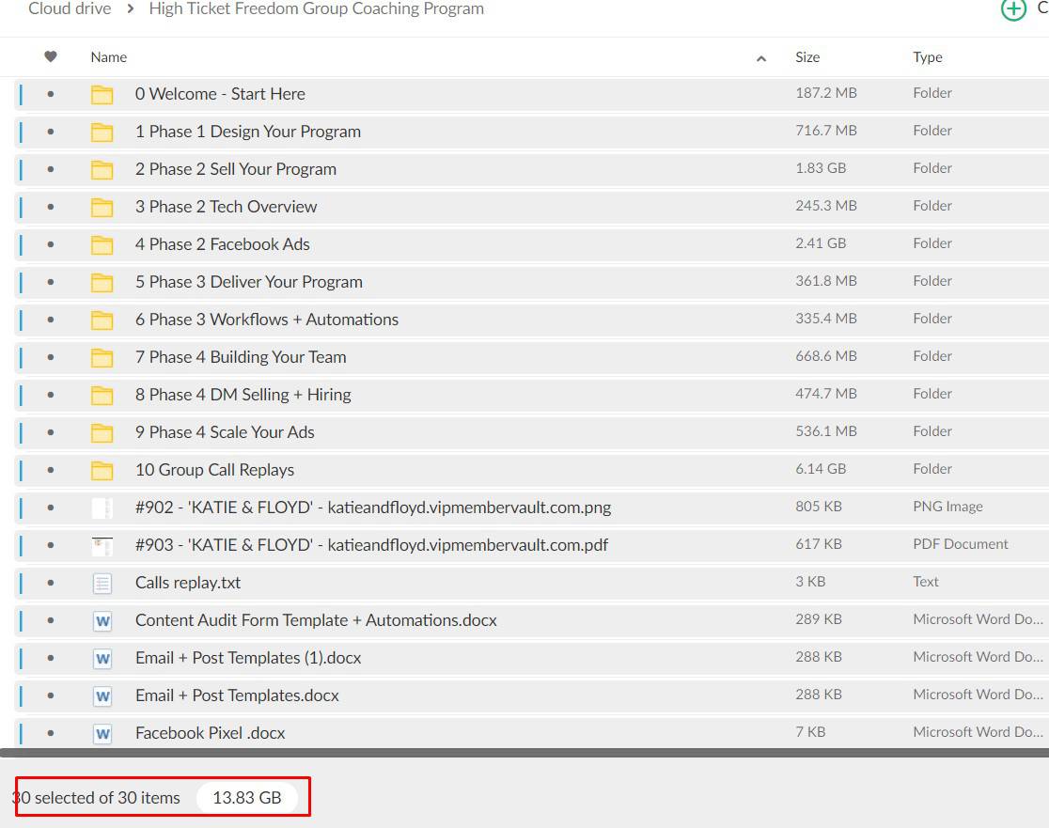Click the heart favorites column header

point(51,57)
